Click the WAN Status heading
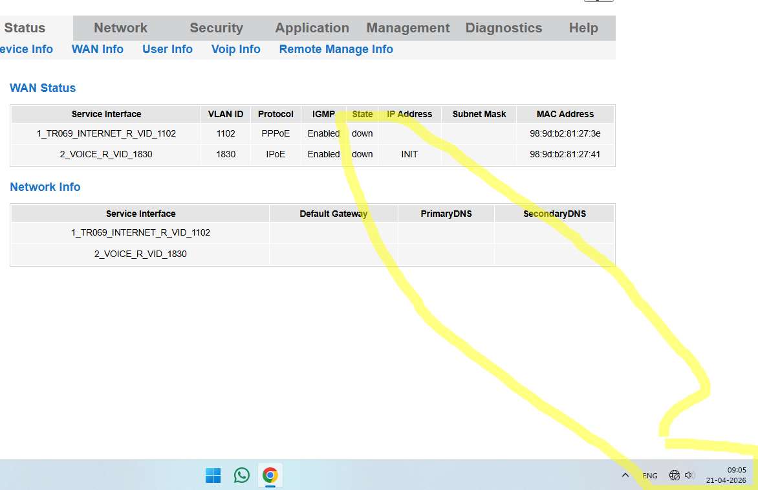The width and height of the screenshot is (758, 490). point(43,88)
